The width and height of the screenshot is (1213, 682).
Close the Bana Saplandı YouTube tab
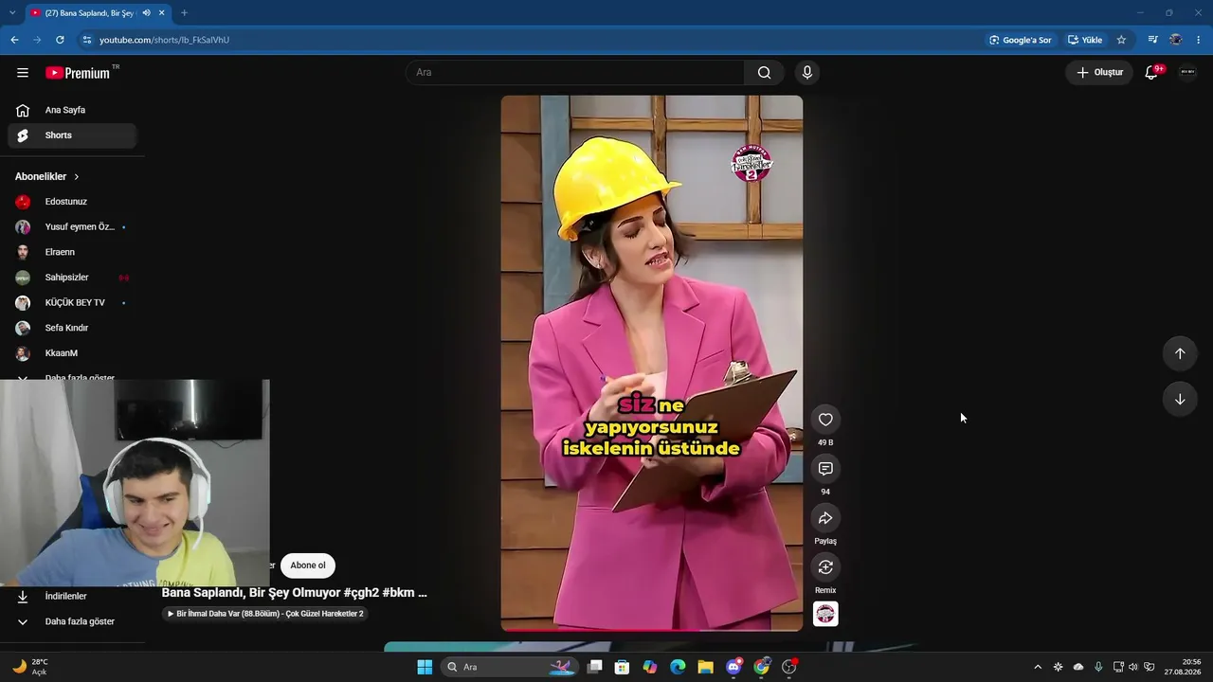click(162, 13)
